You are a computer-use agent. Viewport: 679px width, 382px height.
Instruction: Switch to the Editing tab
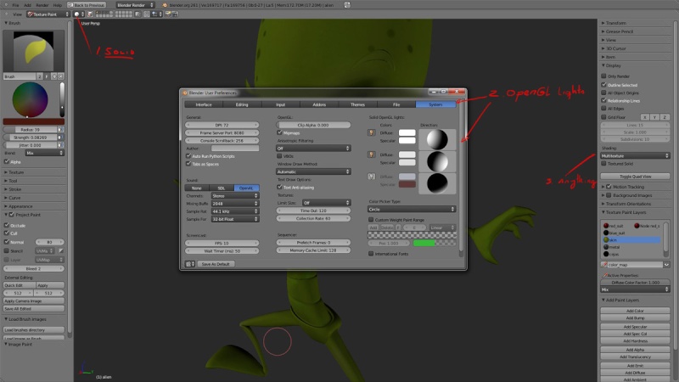click(x=242, y=104)
